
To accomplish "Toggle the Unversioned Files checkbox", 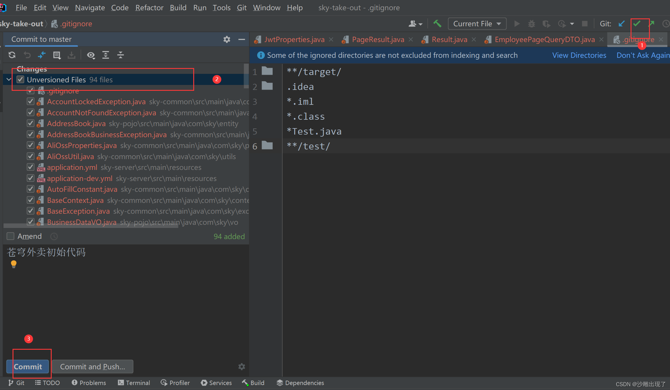I will [x=20, y=80].
